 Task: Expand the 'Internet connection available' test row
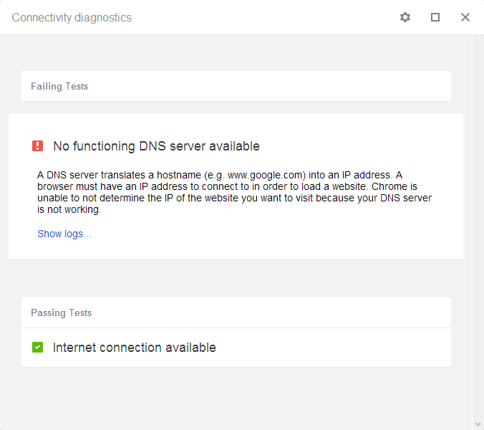[x=236, y=348]
